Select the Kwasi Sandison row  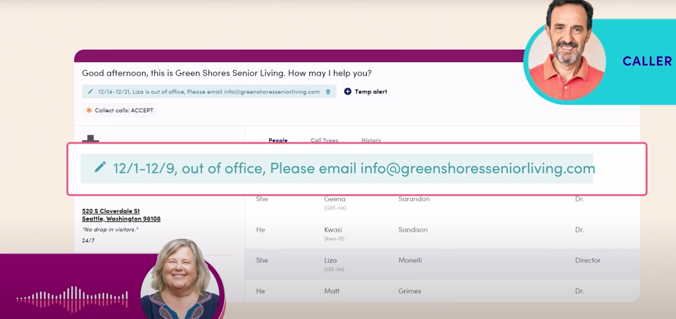[x=414, y=233]
